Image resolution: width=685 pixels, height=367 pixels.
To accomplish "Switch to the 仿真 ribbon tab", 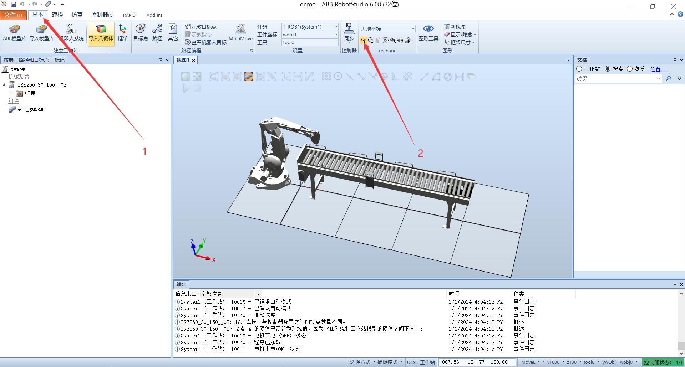I will [x=77, y=15].
